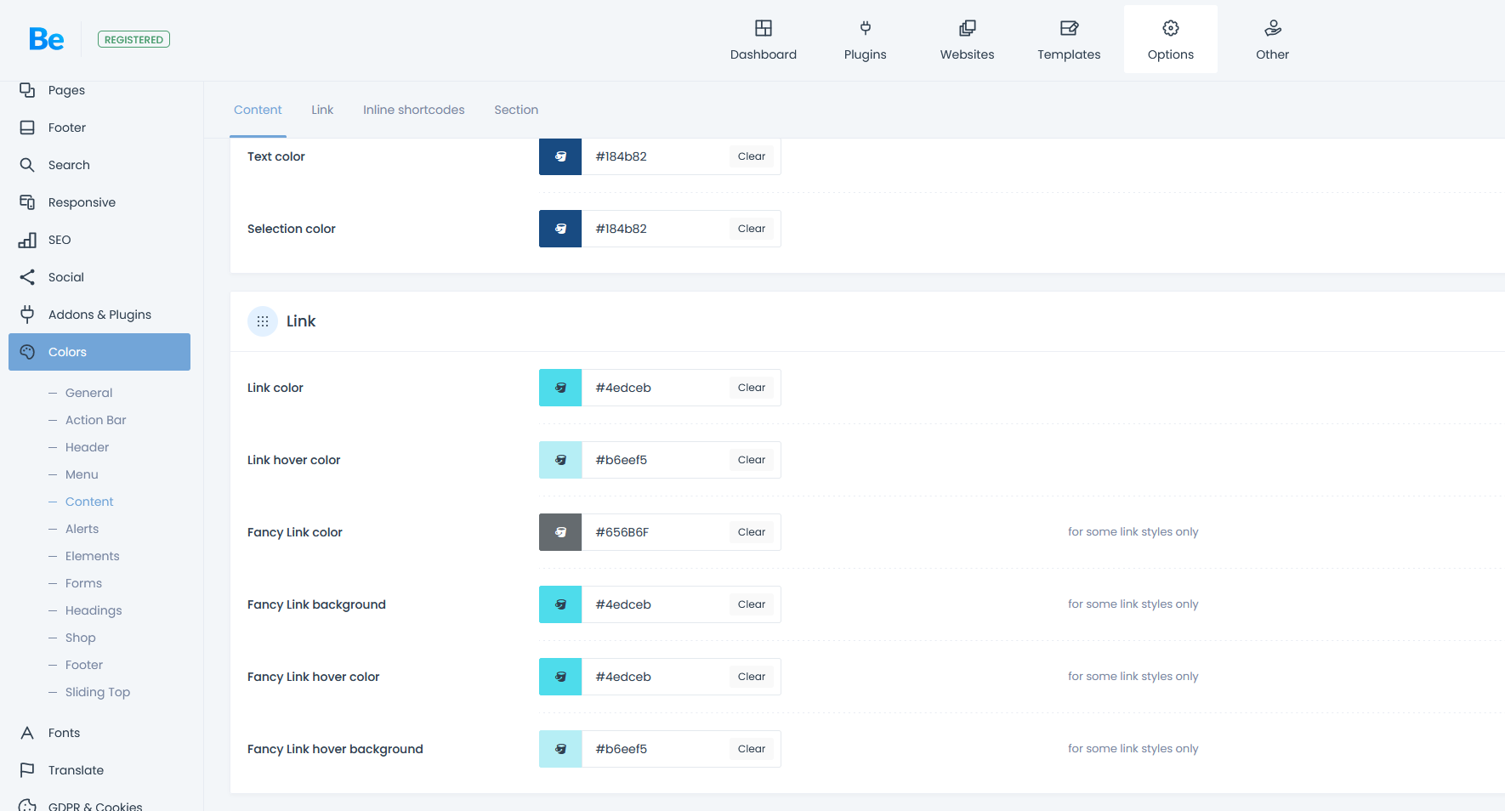Screen dimensions: 1505x811
Task: Clear the Link hover color value
Action: (752, 460)
